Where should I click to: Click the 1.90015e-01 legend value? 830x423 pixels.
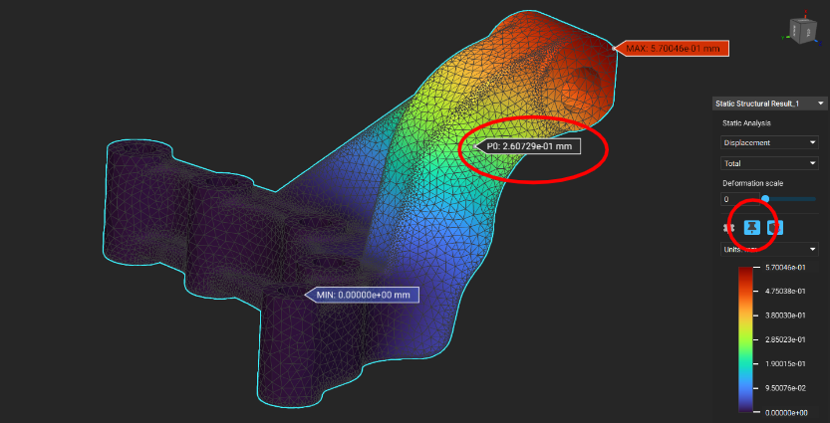pos(785,364)
